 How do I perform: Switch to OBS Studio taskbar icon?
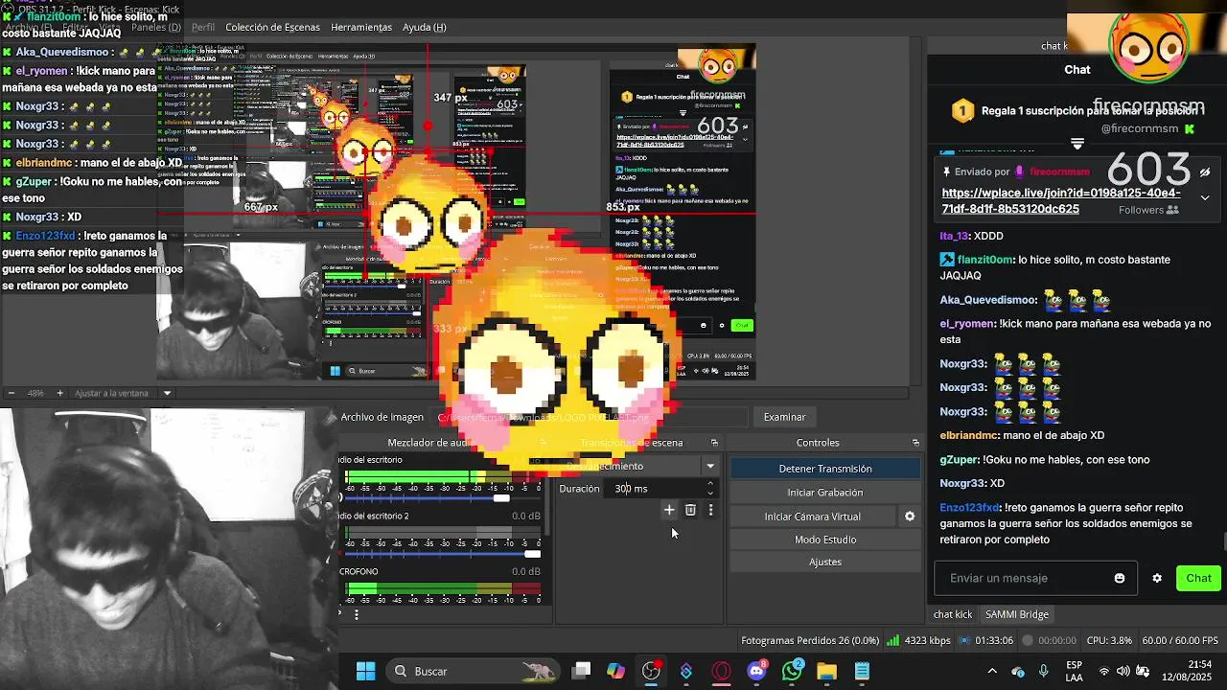(651, 671)
